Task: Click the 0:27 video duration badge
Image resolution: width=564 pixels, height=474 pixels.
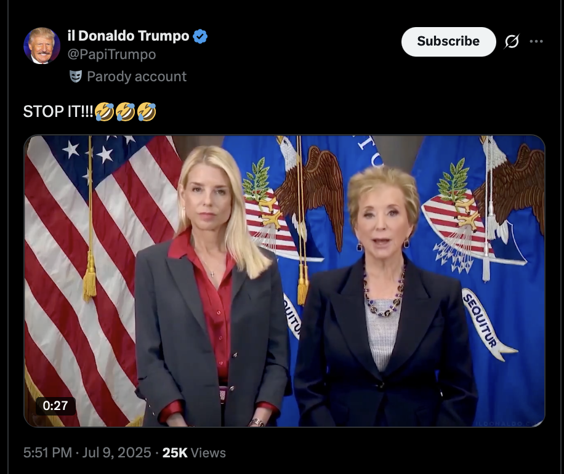Action: [x=55, y=406]
